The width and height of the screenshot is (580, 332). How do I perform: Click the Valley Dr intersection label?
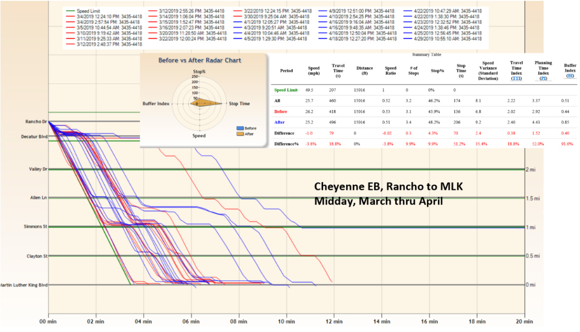click(38, 169)
